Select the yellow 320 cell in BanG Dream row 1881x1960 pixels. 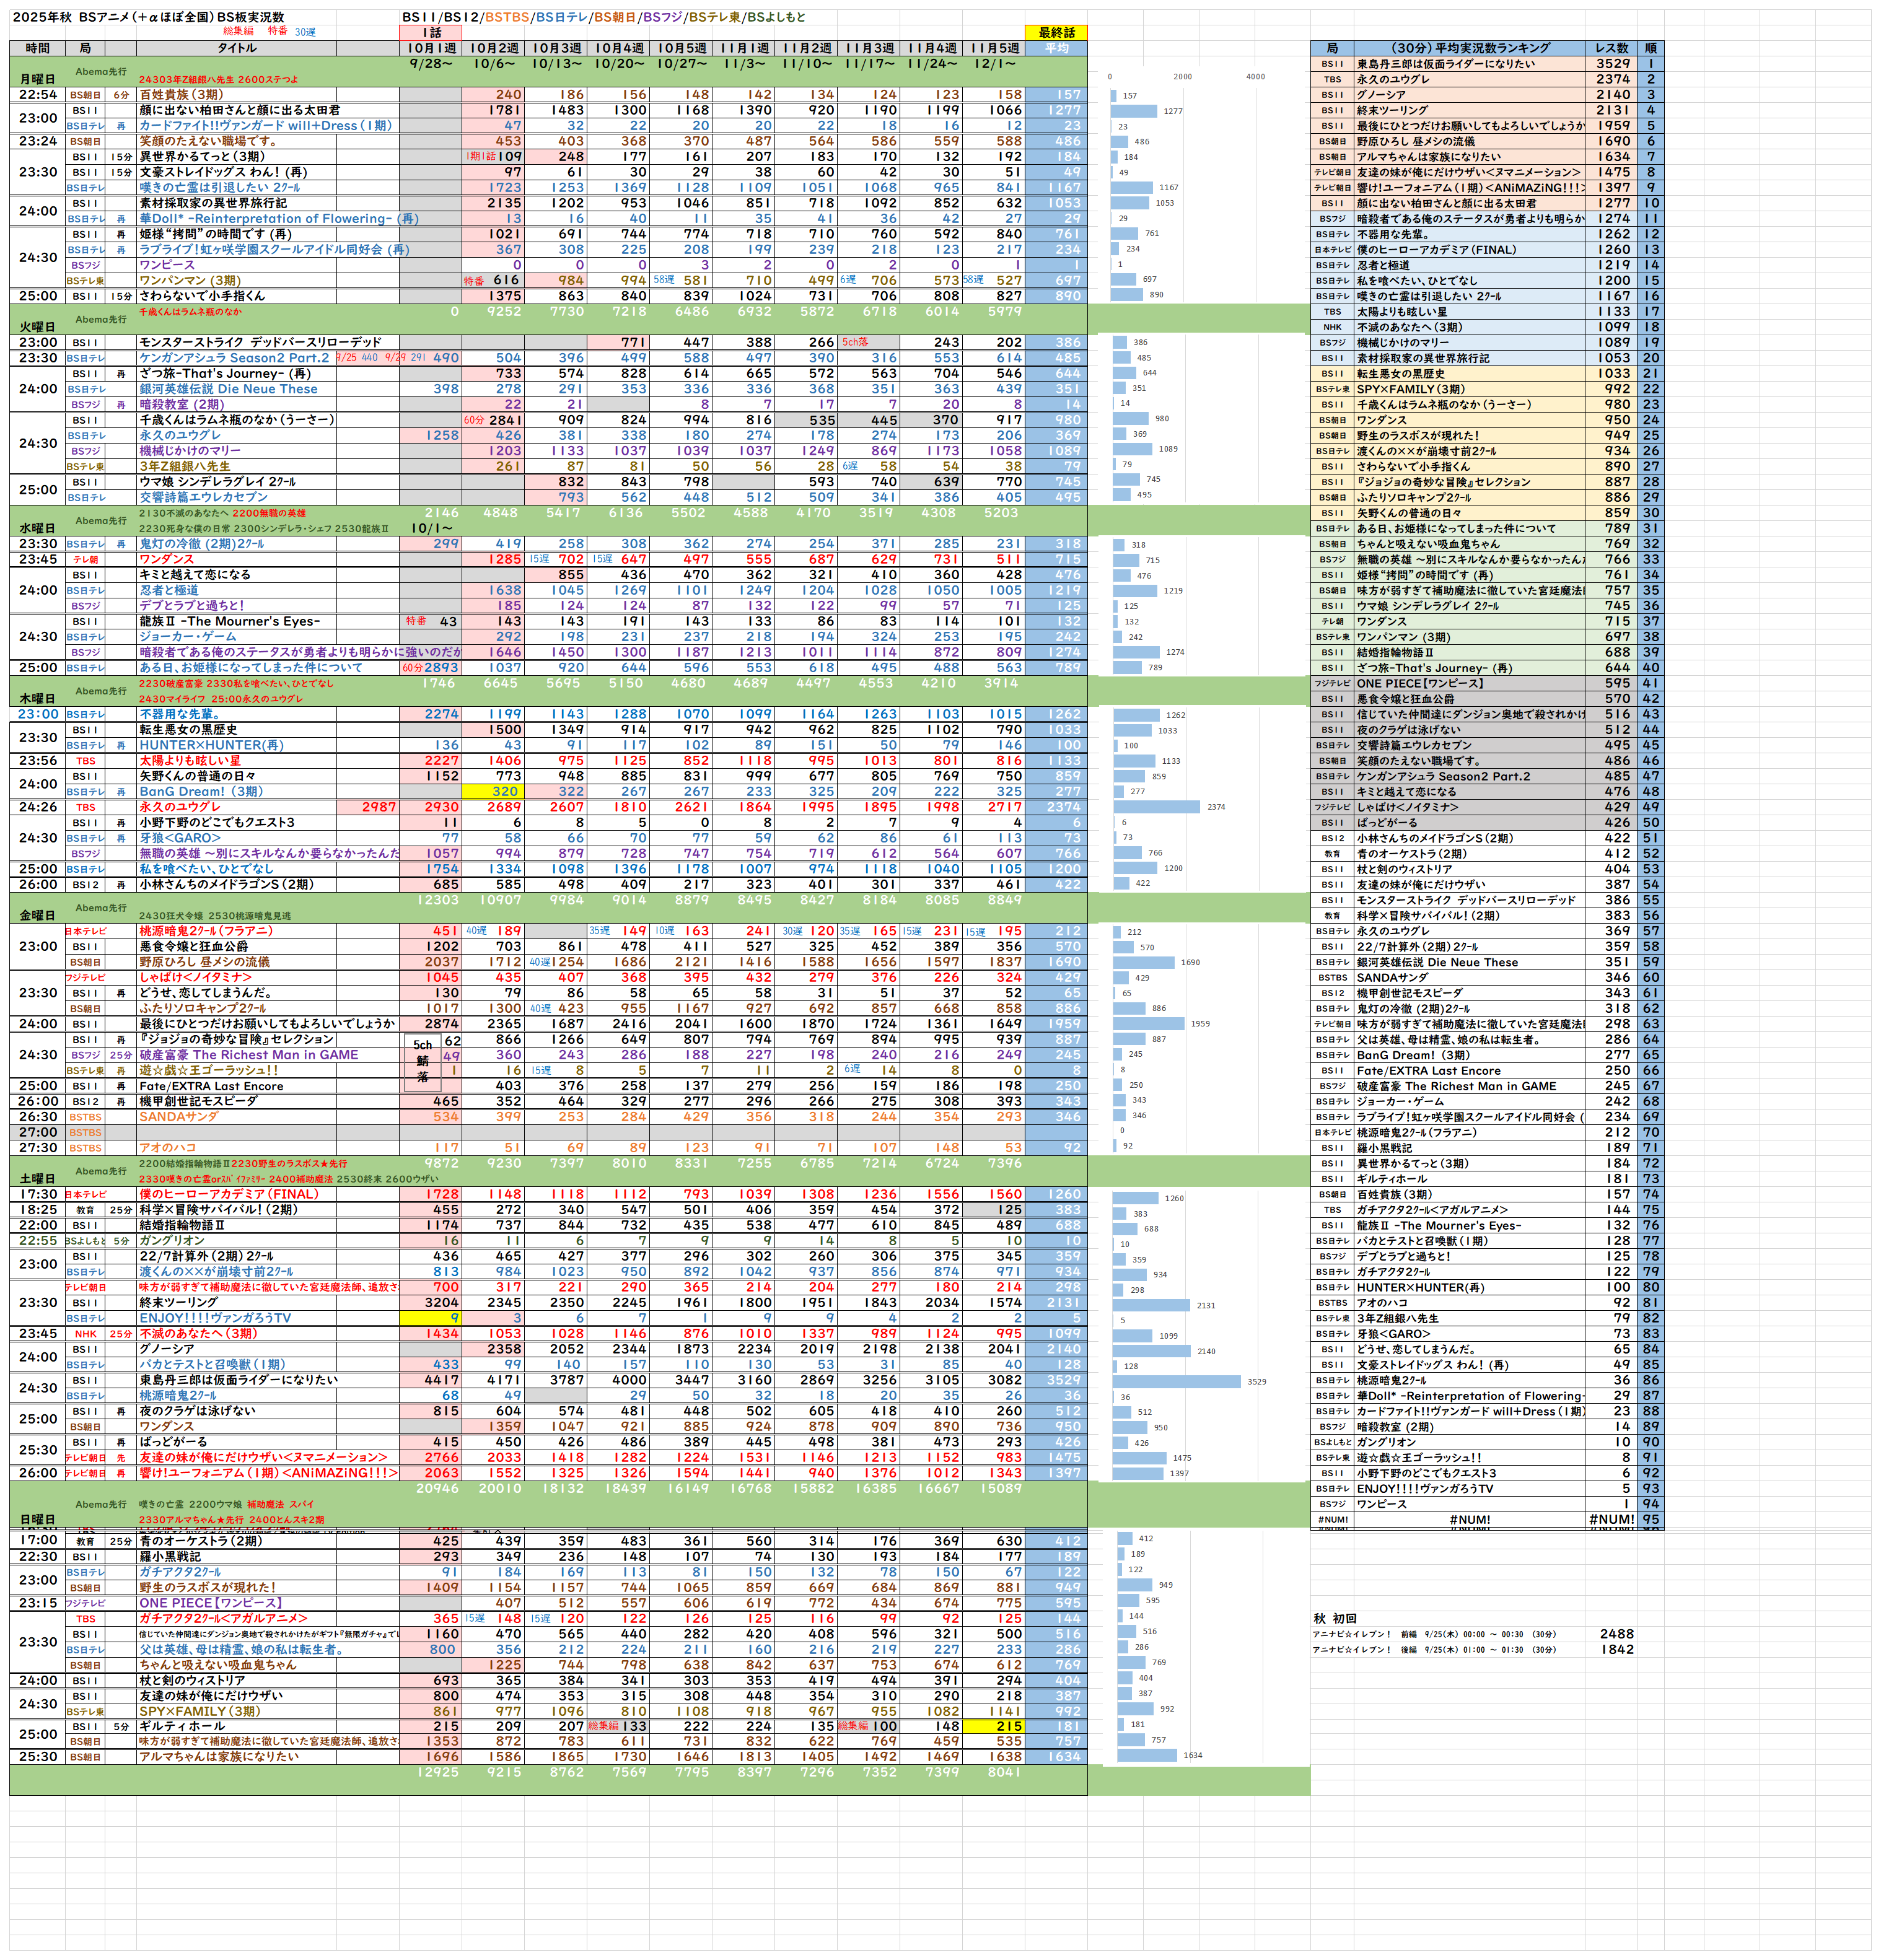(x=493, y=792)
